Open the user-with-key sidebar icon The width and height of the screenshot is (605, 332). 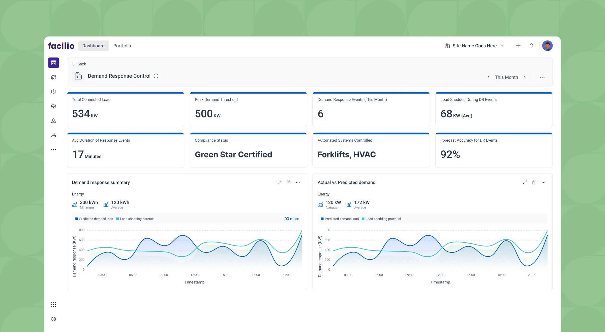pos(54,135)
